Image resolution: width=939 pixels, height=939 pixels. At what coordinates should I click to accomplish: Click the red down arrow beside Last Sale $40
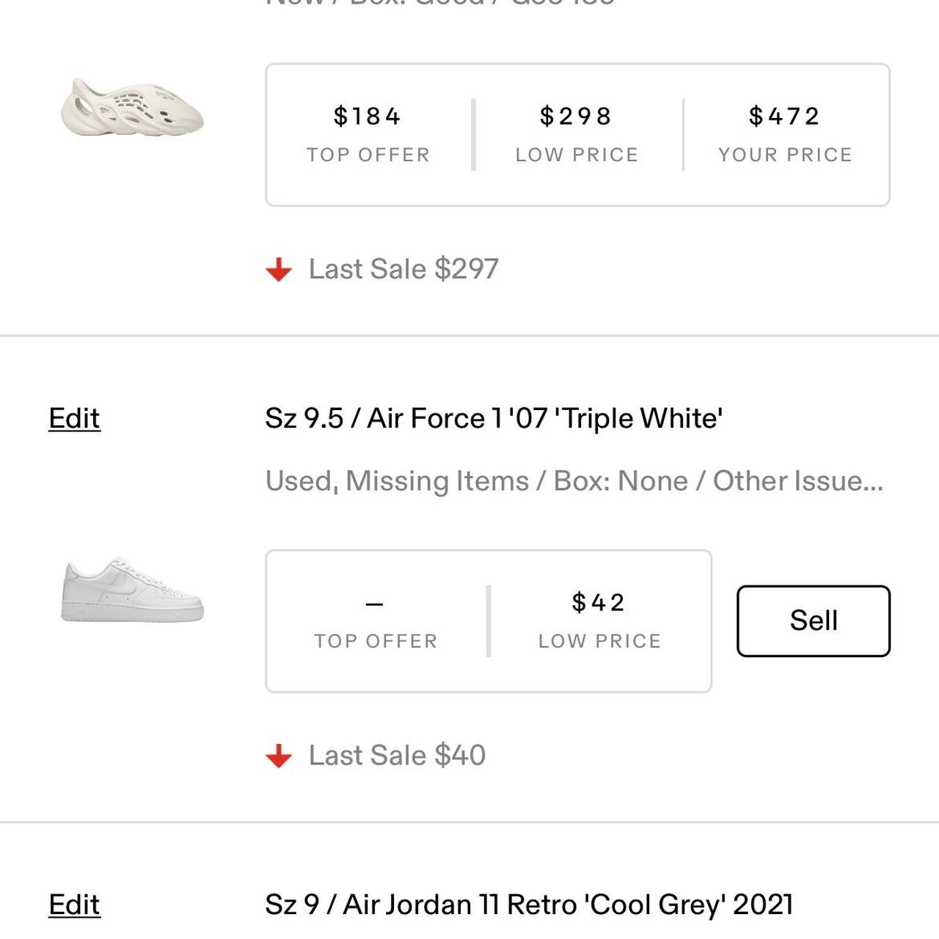[x=280, y=755]
